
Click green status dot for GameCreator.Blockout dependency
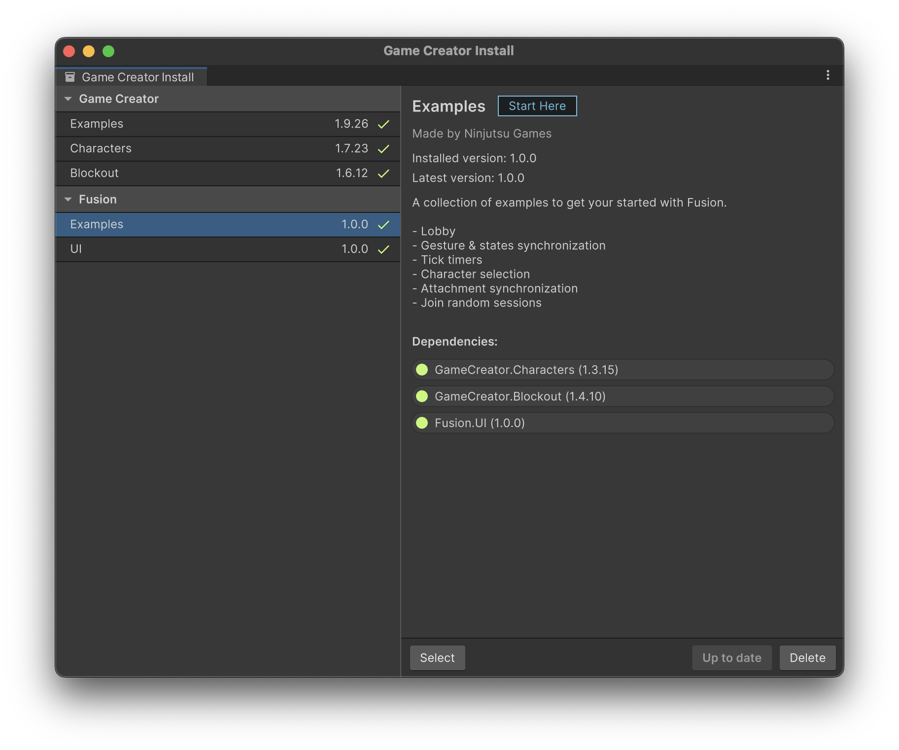422,396
